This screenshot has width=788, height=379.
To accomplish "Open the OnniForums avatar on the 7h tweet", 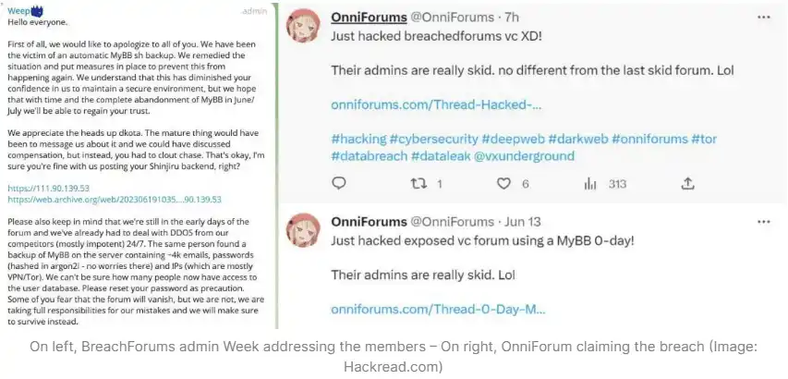I will pos(305,30).
